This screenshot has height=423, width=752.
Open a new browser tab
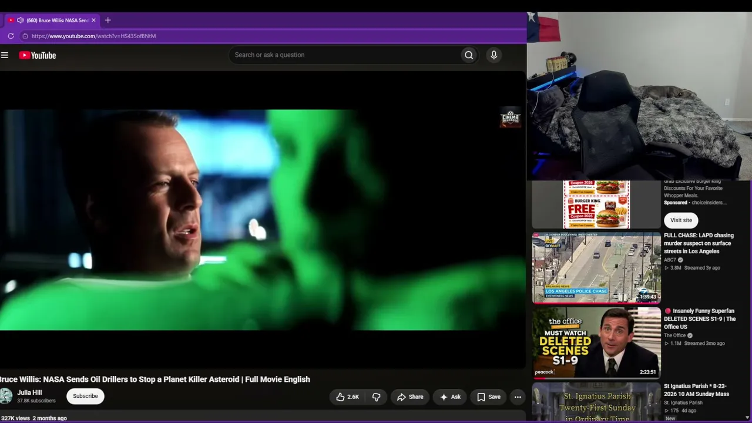(x=108, y=20)
